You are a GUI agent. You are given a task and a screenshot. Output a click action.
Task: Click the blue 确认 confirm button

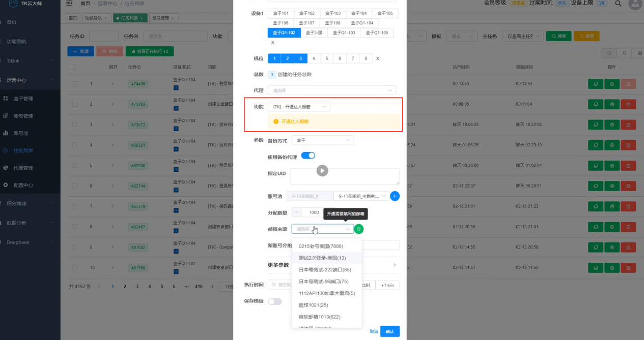tap(389, 331)
